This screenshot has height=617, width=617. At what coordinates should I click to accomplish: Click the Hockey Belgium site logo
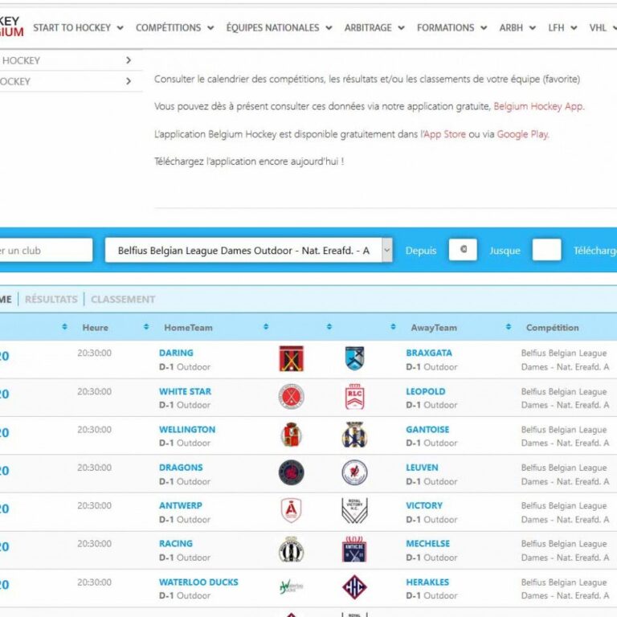click(x=12, y=26)
